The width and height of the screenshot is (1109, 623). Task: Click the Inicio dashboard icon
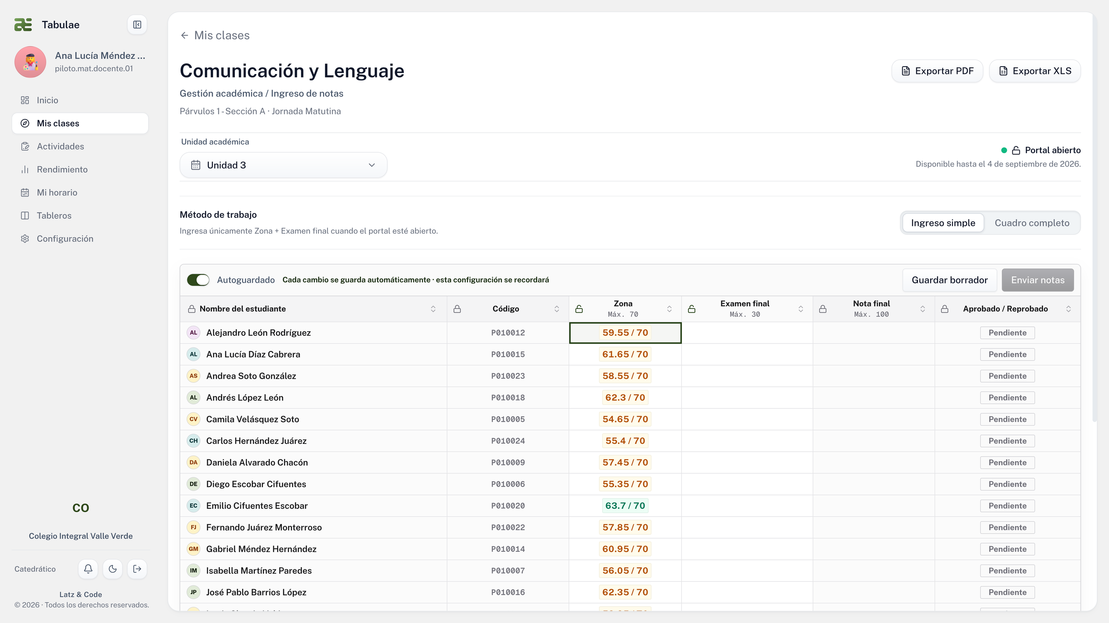[25, 100]
